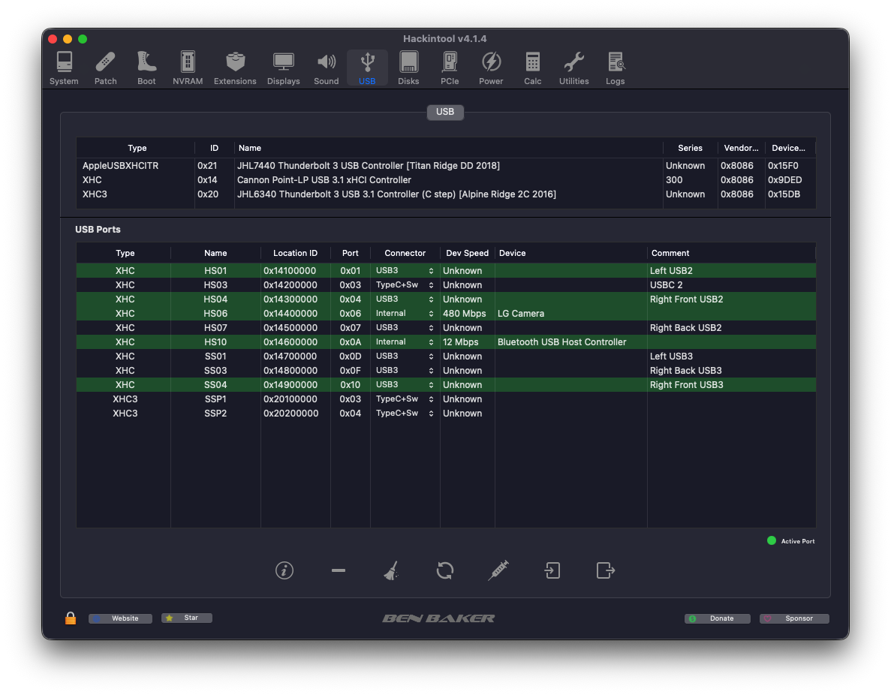891x695 pixels.
Task: Switch to the PCIe section
Action: point(450,68)
